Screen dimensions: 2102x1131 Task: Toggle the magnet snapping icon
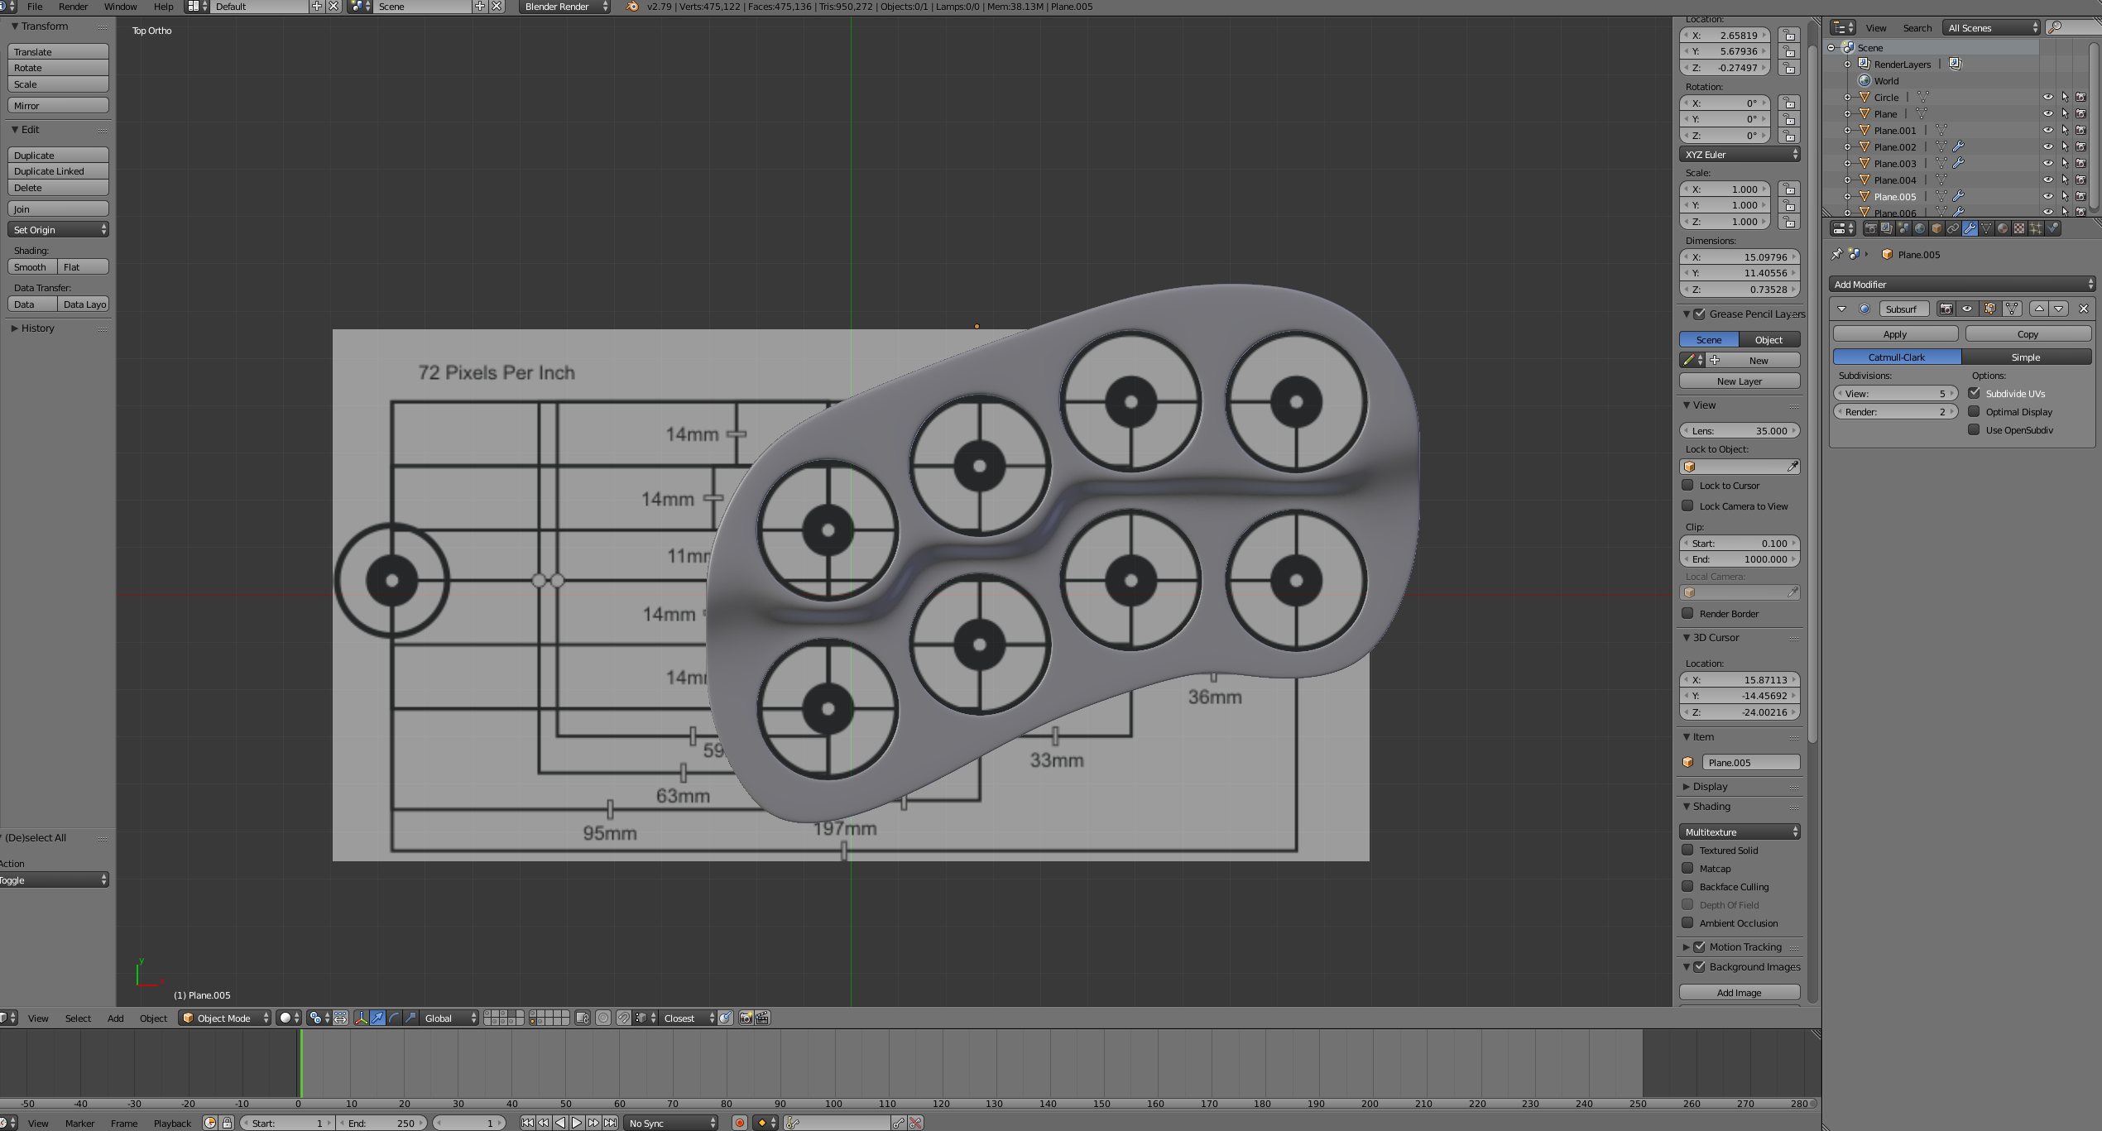(623, 1018)
